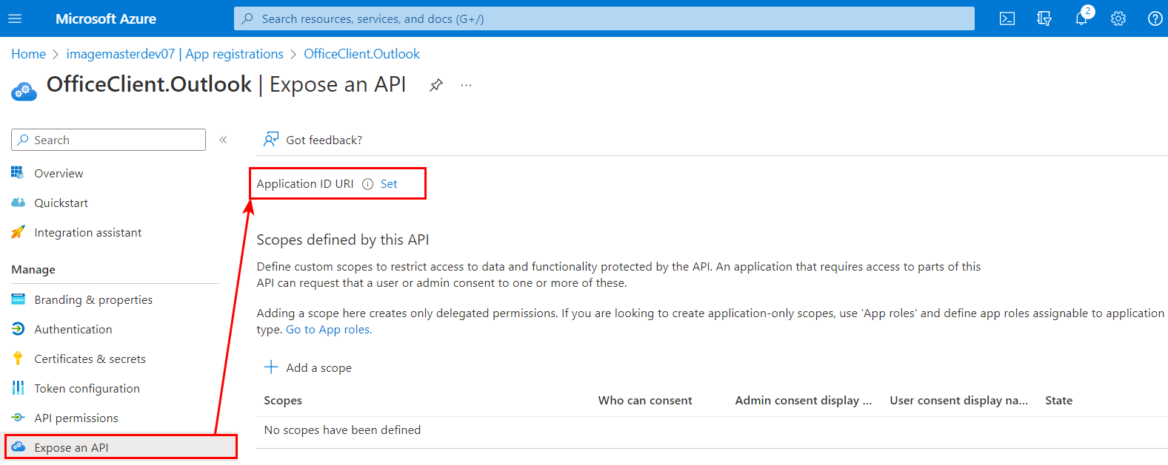Click the OfficeClient.Outlook app registration icon
This screenshot has height=465, width=1168.
[x=23, y=91]
